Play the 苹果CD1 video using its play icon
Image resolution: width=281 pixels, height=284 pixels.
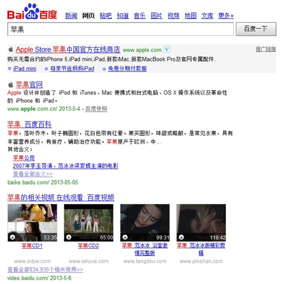point(12,237)
